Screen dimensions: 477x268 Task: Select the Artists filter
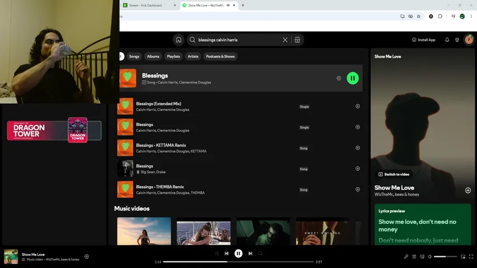click(x=193, y=56)
